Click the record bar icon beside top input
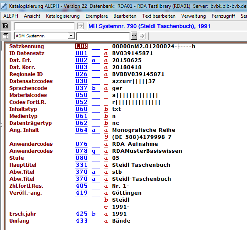Viewport: 247px width, 230px height. (x=5, y=26)
